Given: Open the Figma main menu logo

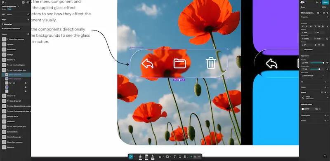Looking at the screenshot, I should pyautogui.click(x=3, y=2).
